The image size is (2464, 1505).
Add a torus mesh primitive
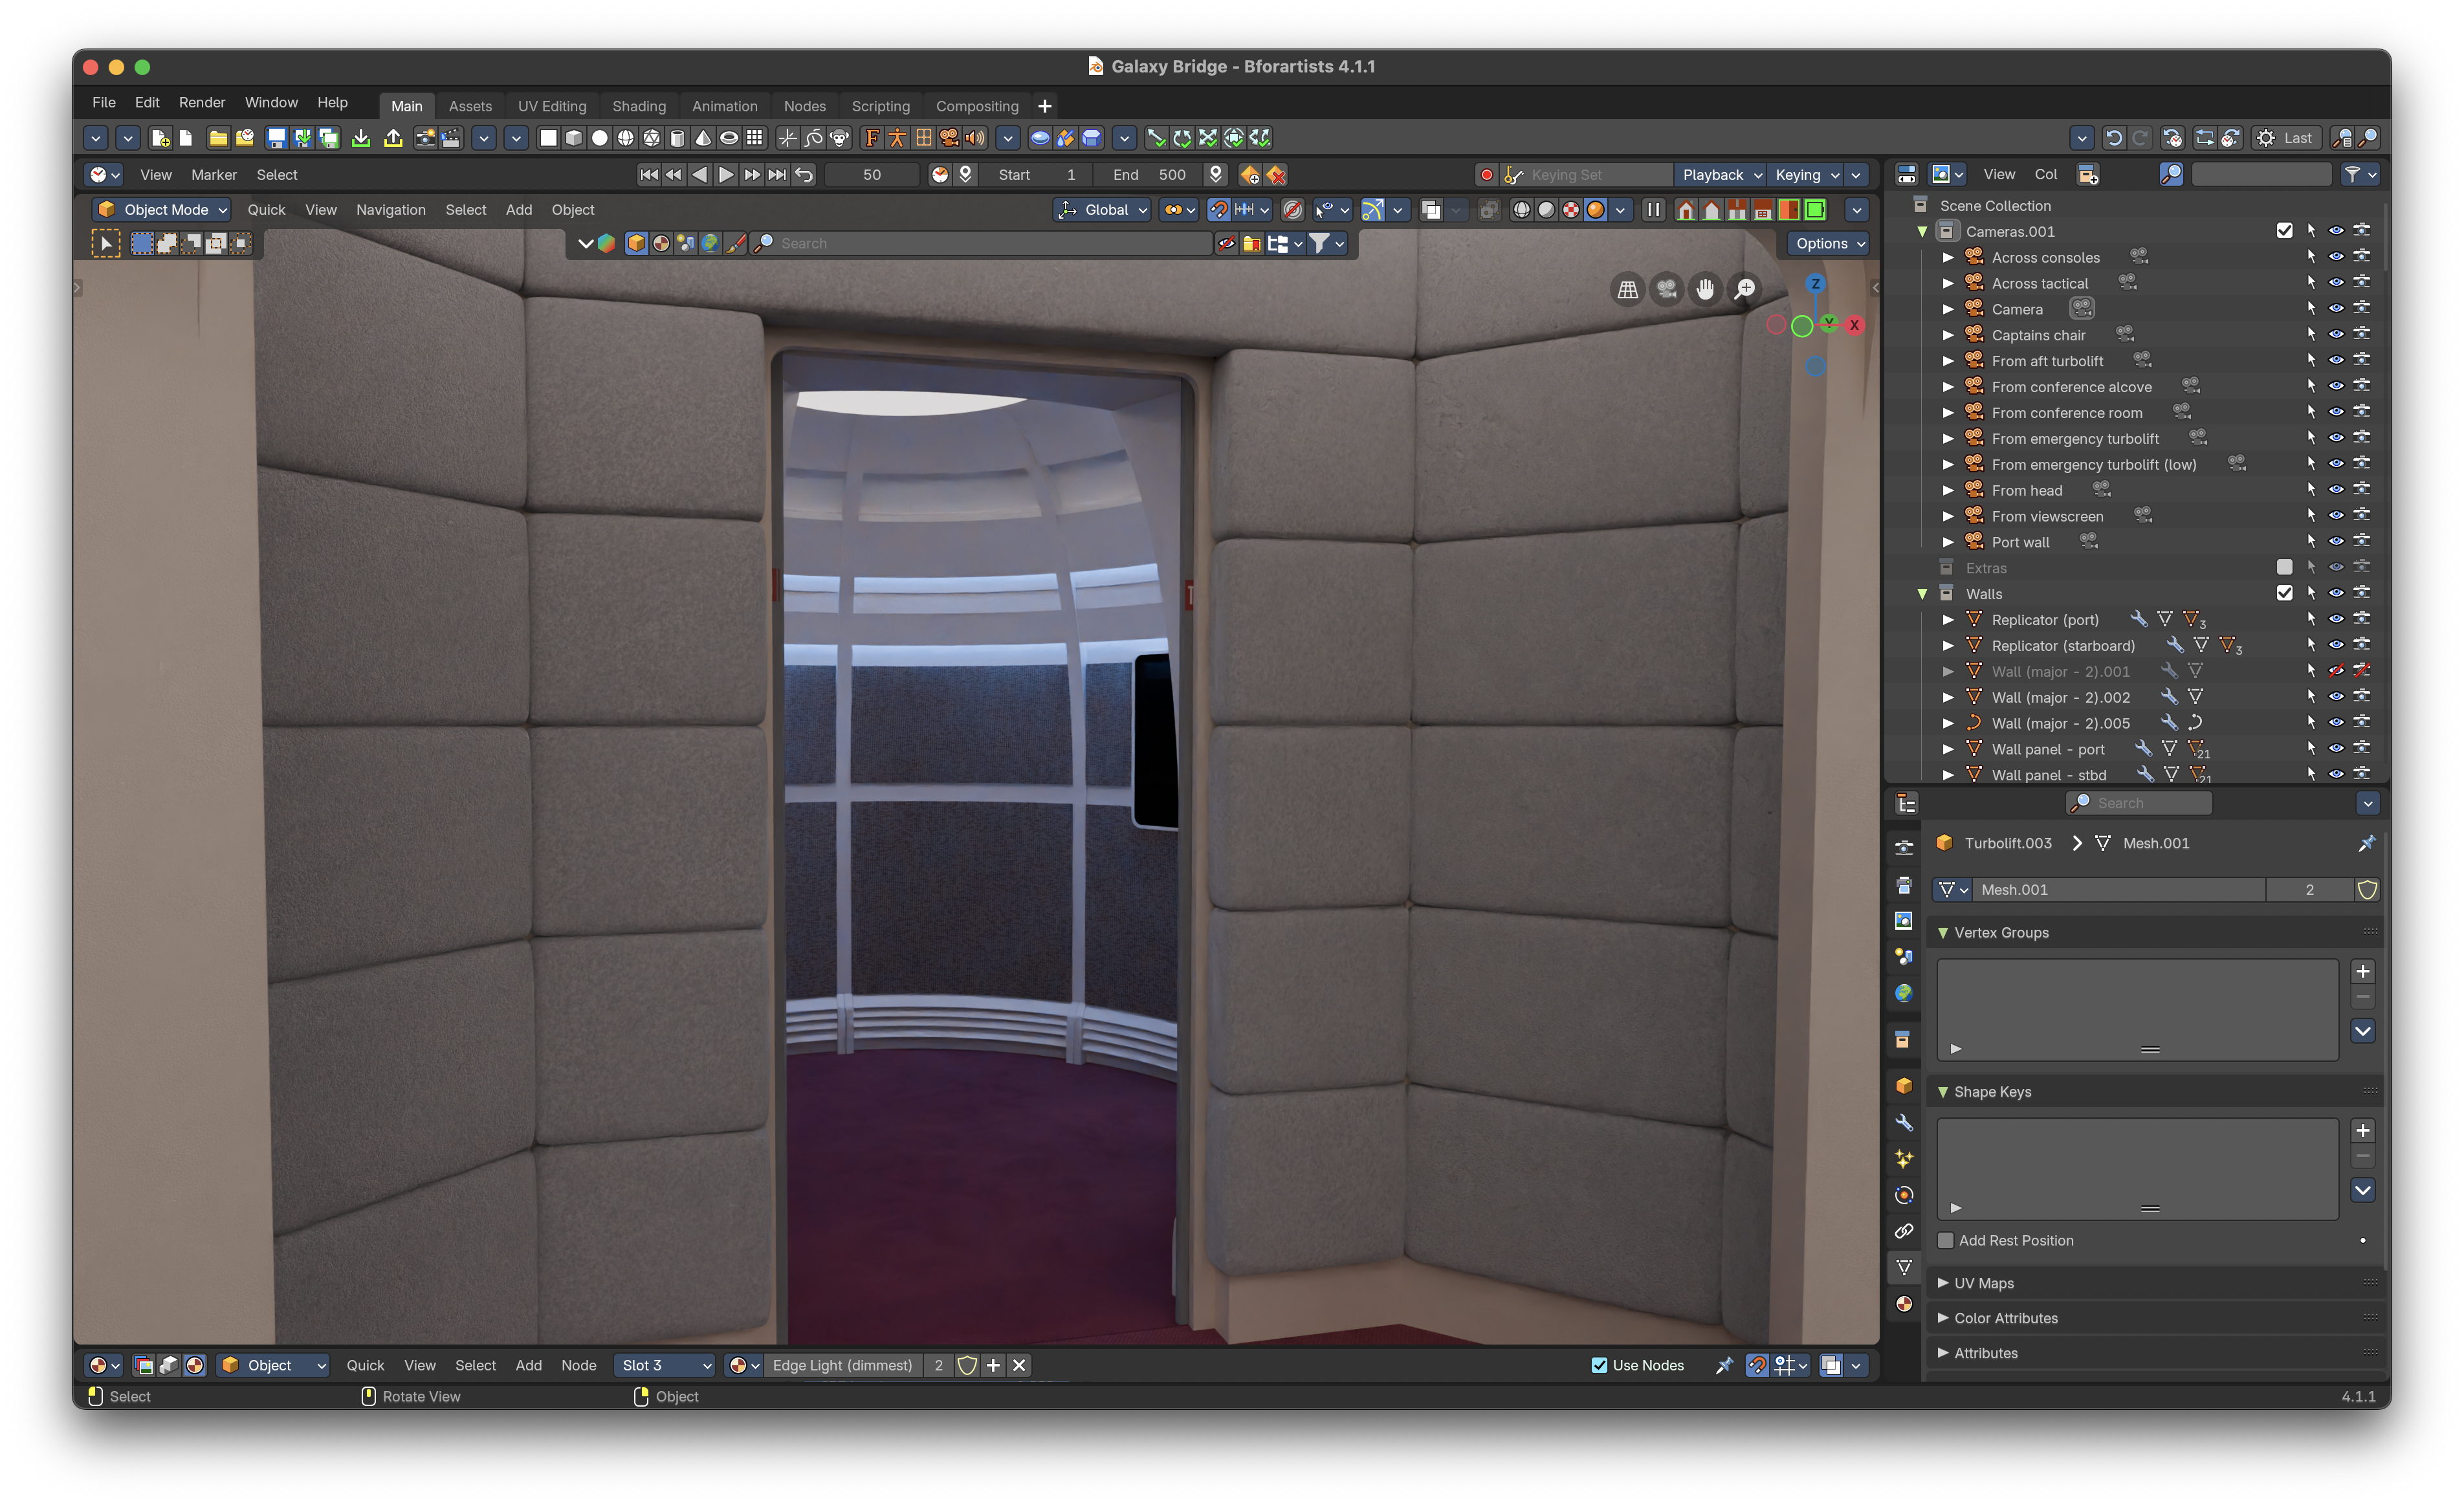coord(729,138)
